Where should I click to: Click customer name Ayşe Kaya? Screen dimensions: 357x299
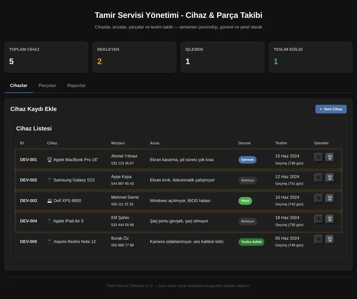[x=121, y=177]
